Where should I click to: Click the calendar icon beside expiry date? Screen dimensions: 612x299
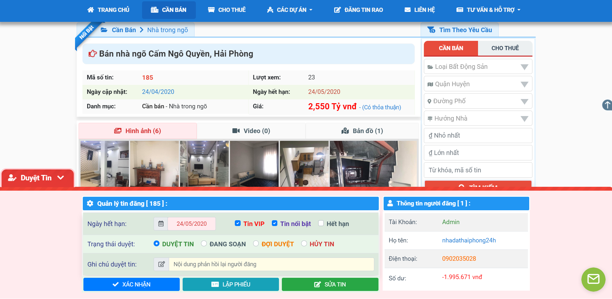[161, 224]
